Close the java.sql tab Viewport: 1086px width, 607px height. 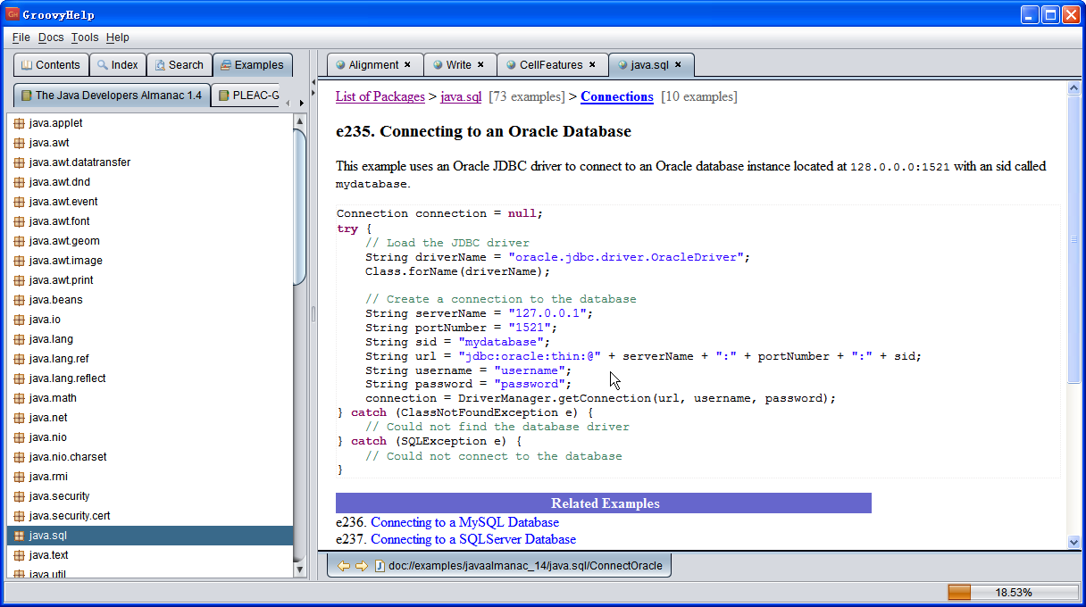pyautogui.click(x=678, y=65)
